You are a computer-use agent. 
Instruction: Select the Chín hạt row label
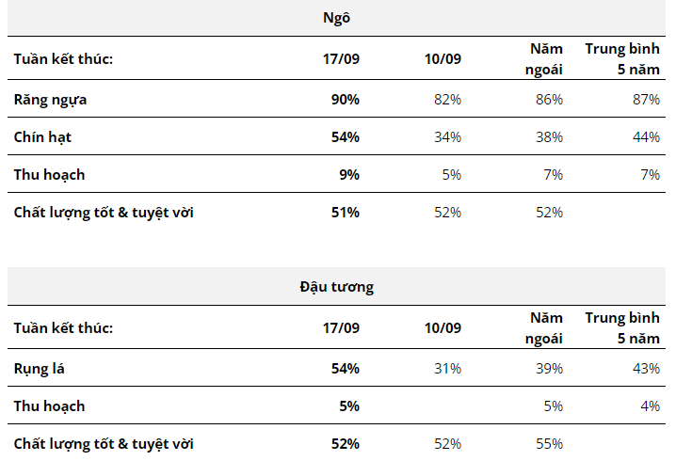pos(42,136)
